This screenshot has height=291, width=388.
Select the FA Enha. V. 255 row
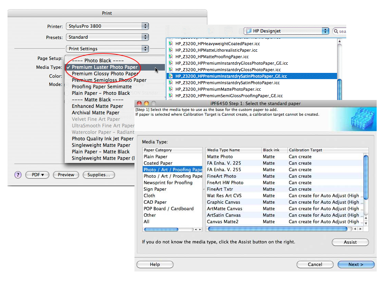(285, 170)
